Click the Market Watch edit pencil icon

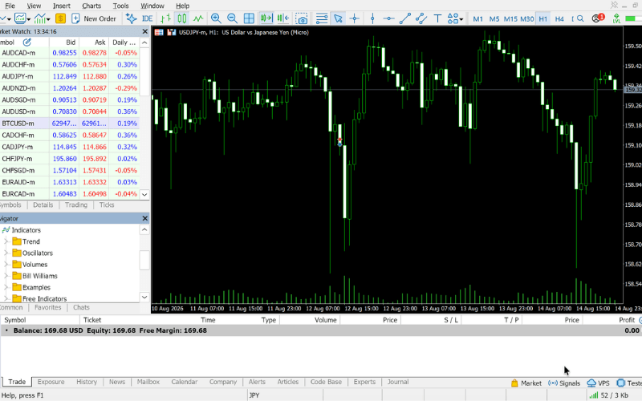pyautogui.click(x=27, y=43)
